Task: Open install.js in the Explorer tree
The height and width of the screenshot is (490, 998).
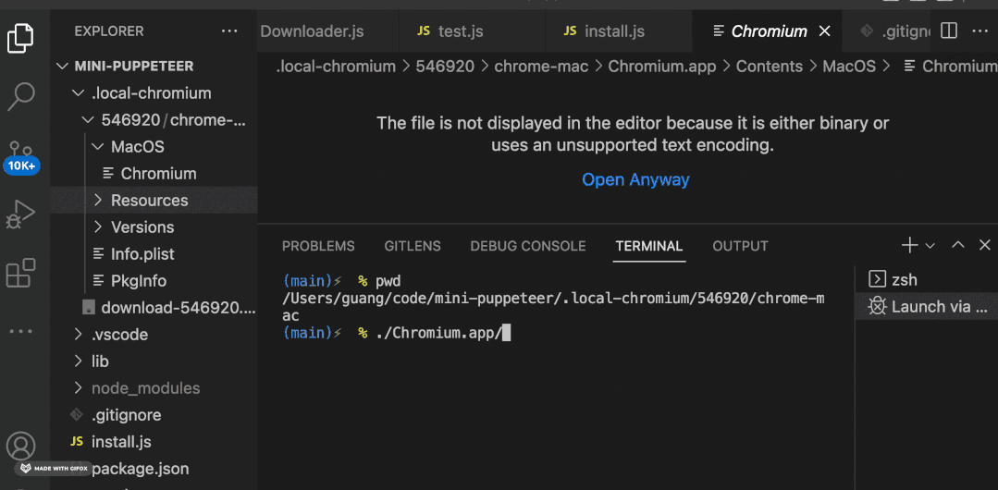Action: click(x=154, y=442)
